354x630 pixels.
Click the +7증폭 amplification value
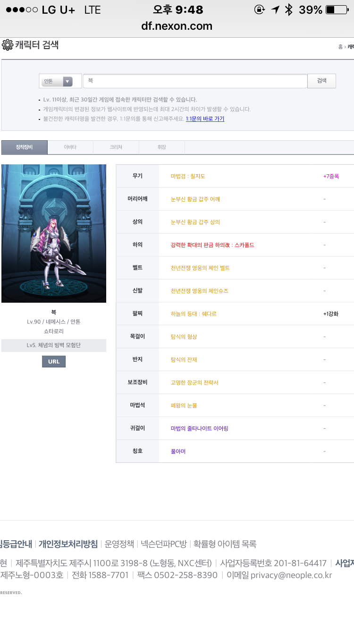331,176
